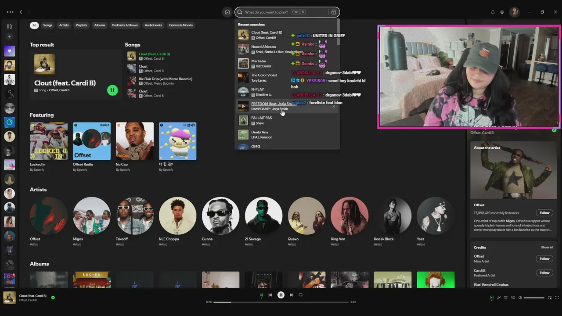Viewport: 562px width, 316px height.
Task: Create playlist with plus icon in sidebar
Action: [9, 37]
